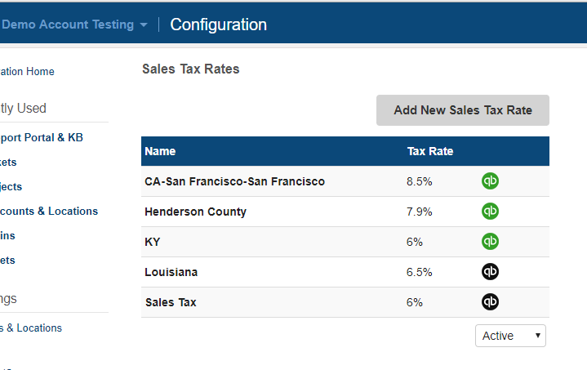Open the Projects sidebar link

coord(11,186)
